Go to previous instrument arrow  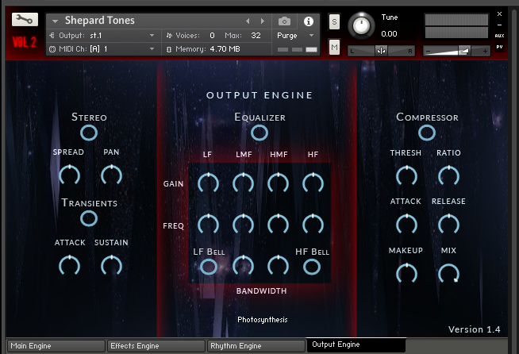(x=248, y=21)
